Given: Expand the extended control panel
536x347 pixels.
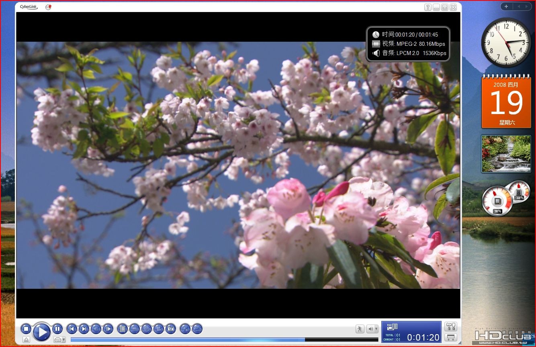Looking at the screenshot, I should pyautogui.click(x=451, y=337).
